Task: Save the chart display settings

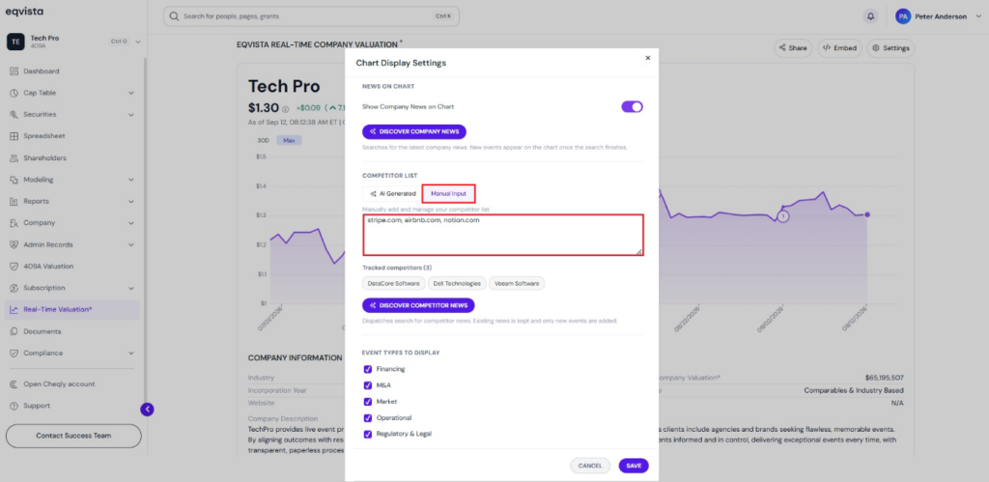Action: tap(634, 466)
